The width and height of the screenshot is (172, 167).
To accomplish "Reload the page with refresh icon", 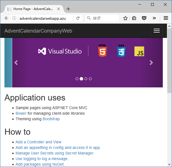I will (78, 18).
